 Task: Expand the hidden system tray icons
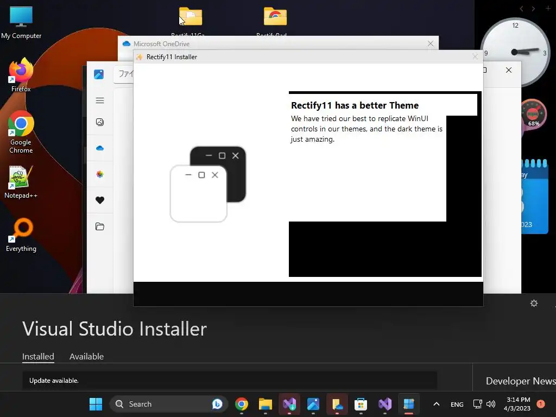coord(437,404)
